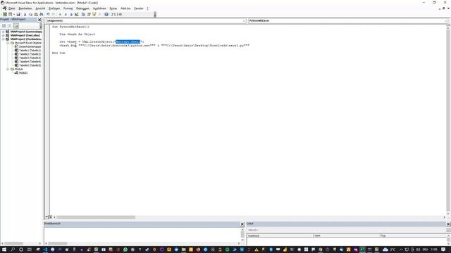Click the Insert UserForm toolbar icon

pyautogui.click(x=10, y=14)
